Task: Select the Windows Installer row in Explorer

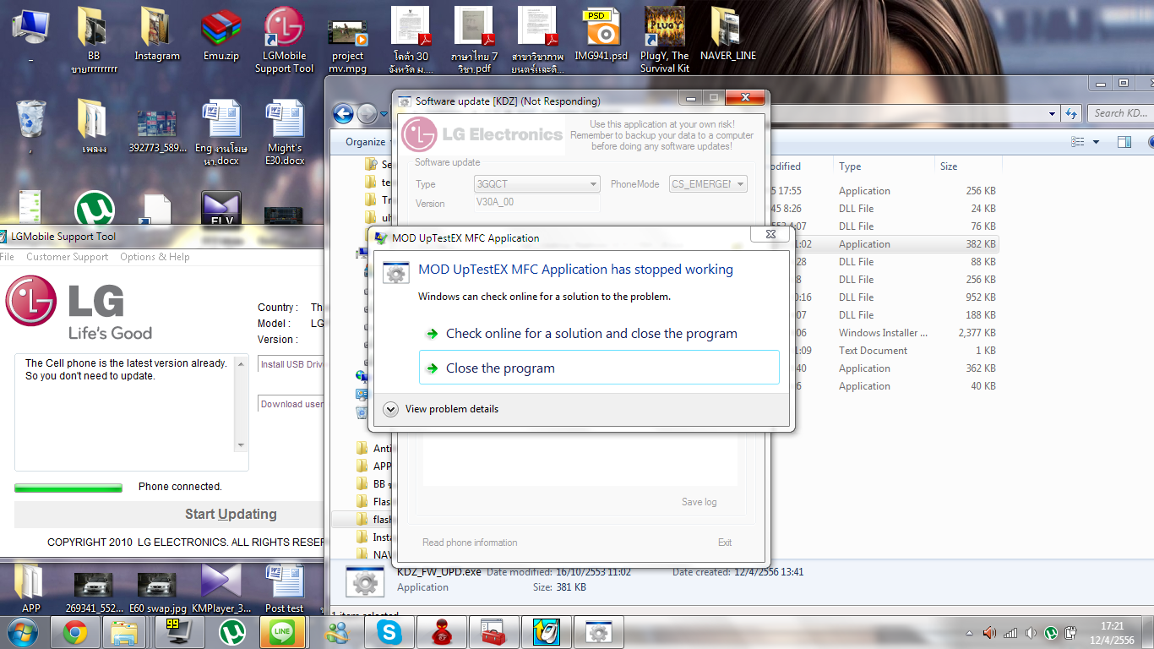Action: (x=883, y=333)
